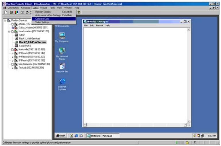Choose Refresh Screen from Video menu
Screen dimensions: 221x146
tap(54, 12)
